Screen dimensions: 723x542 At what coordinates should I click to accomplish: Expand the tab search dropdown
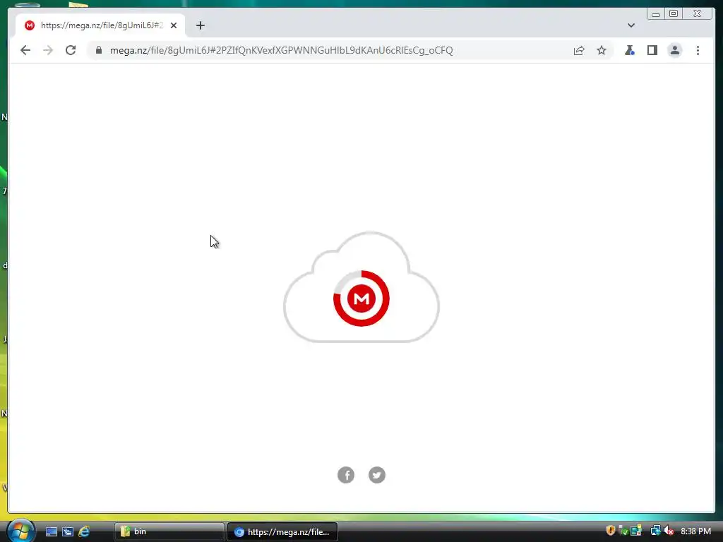(x=631, y=25)
